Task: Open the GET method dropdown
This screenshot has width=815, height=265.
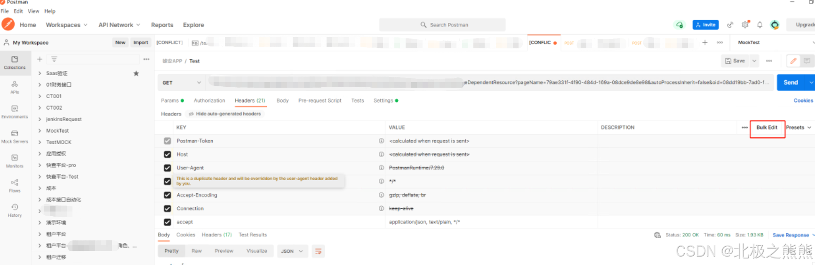Action: point(182,83)
